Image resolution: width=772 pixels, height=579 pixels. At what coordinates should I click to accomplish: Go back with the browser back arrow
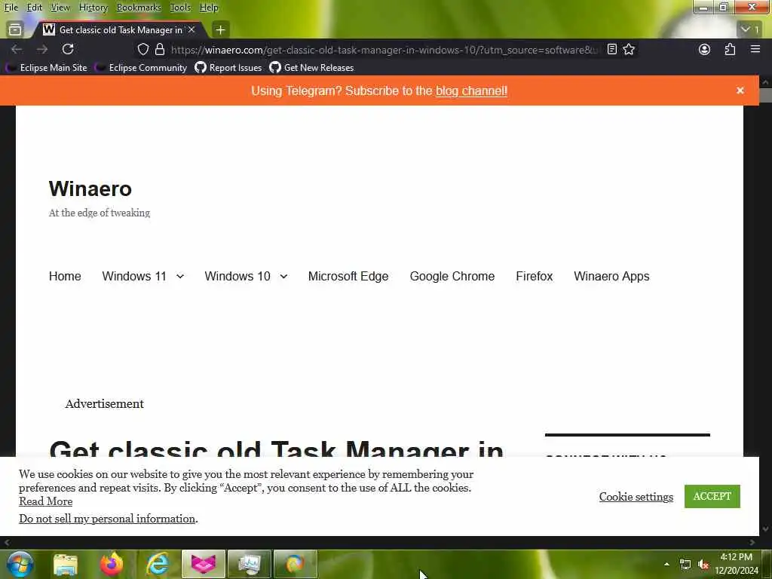(x=17, y=49)
